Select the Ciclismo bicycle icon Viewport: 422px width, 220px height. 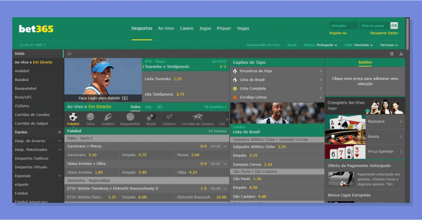point(169,117)
